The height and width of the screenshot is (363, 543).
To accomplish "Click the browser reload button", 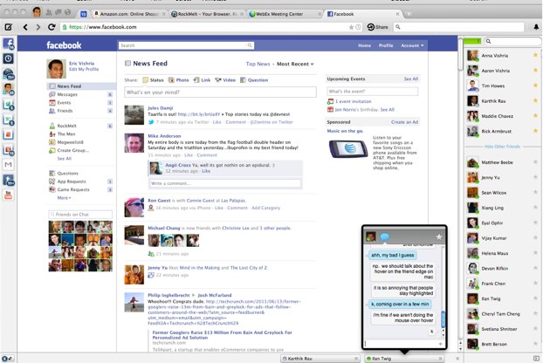I will (54, 27).
